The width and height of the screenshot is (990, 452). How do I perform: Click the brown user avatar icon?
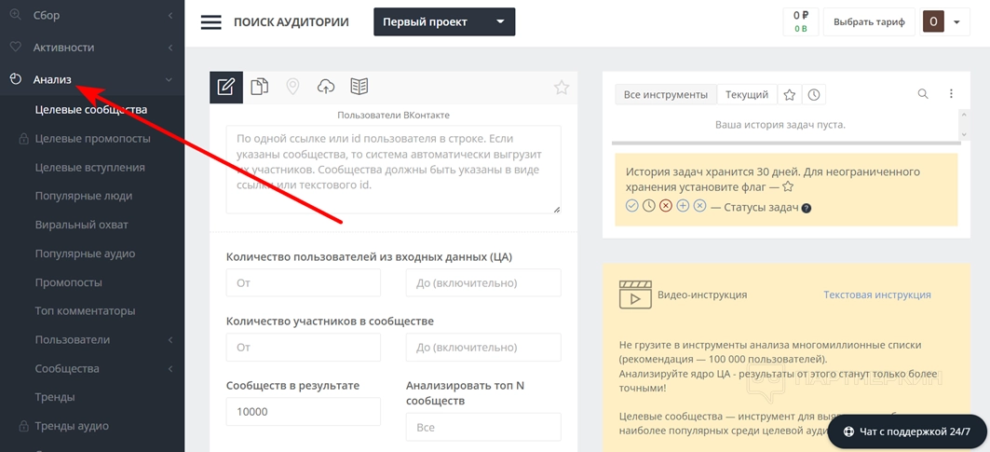[933, 21]
